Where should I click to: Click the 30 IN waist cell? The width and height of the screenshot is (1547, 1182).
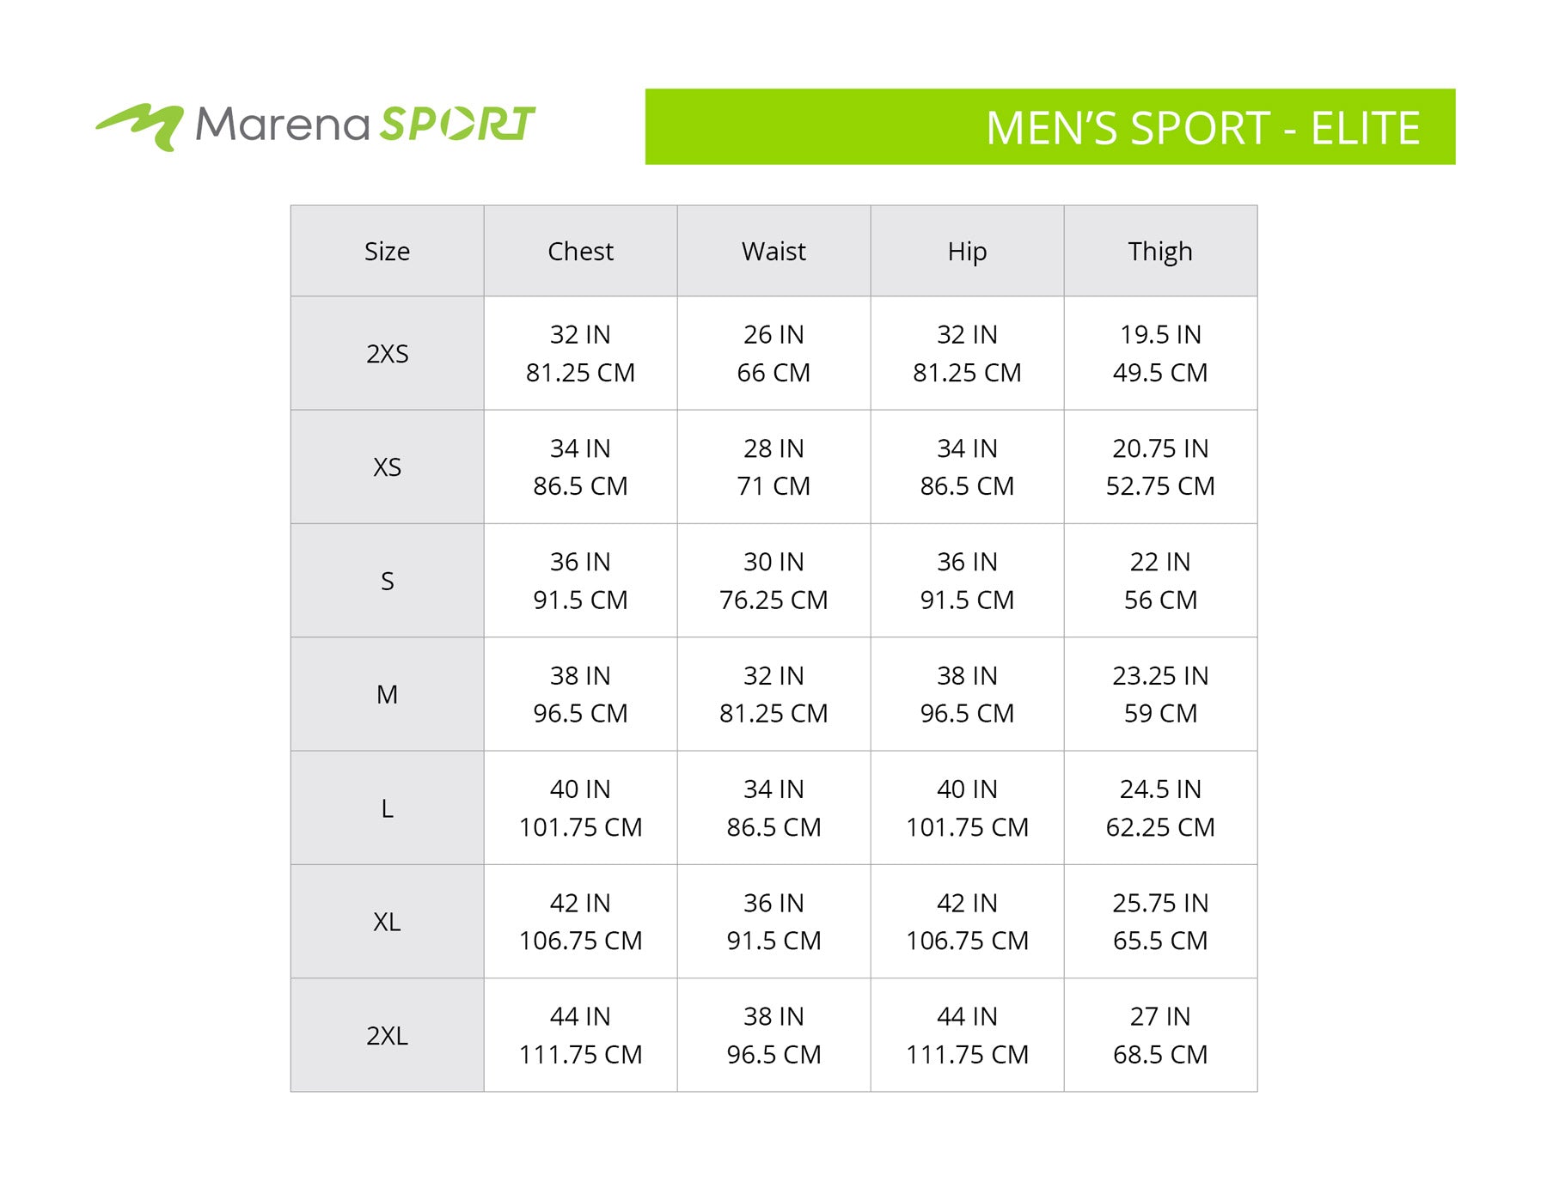[x=773, y=581]
